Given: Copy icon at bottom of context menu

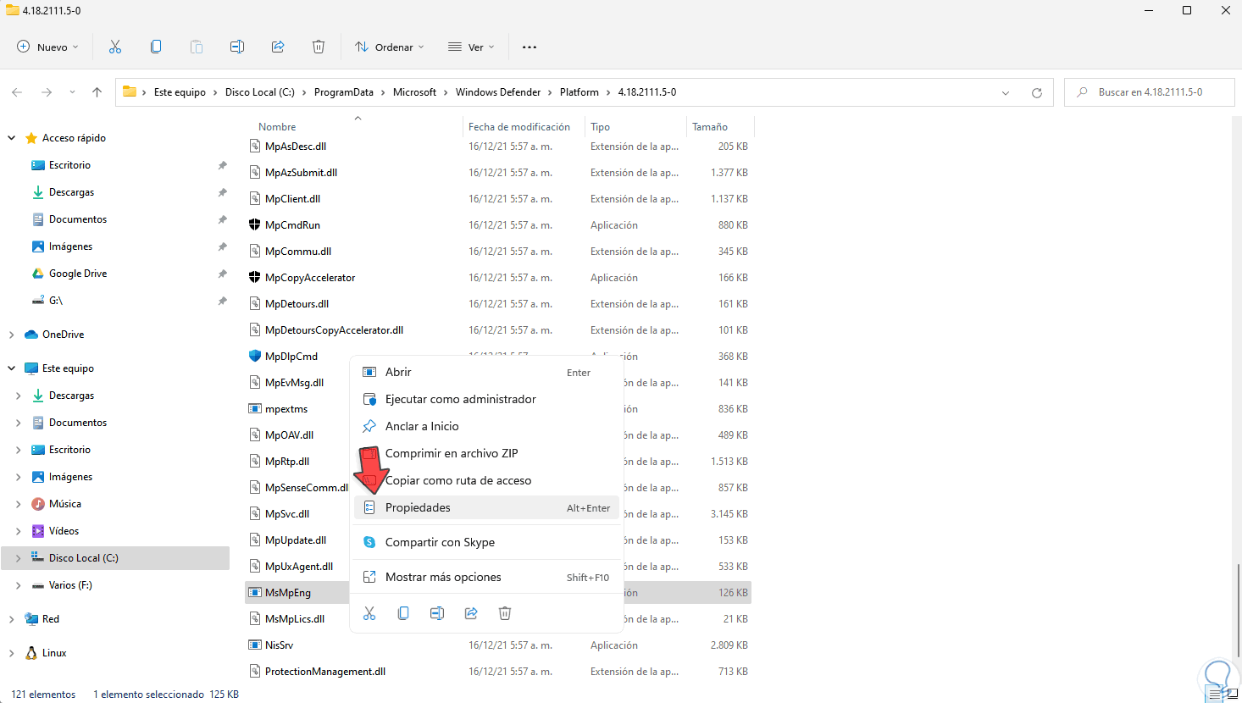Looking at the screenshot, I should click(x=403, y=613).
